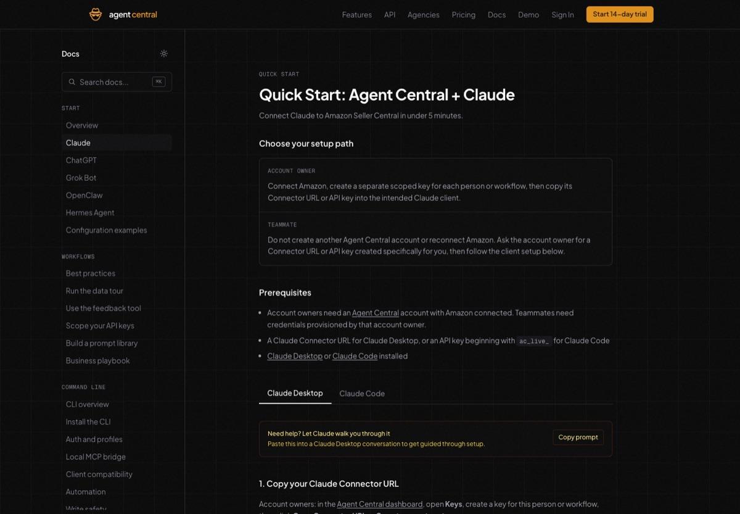Click the agent central brand text
Screen dimensions: 740x514
133,15
